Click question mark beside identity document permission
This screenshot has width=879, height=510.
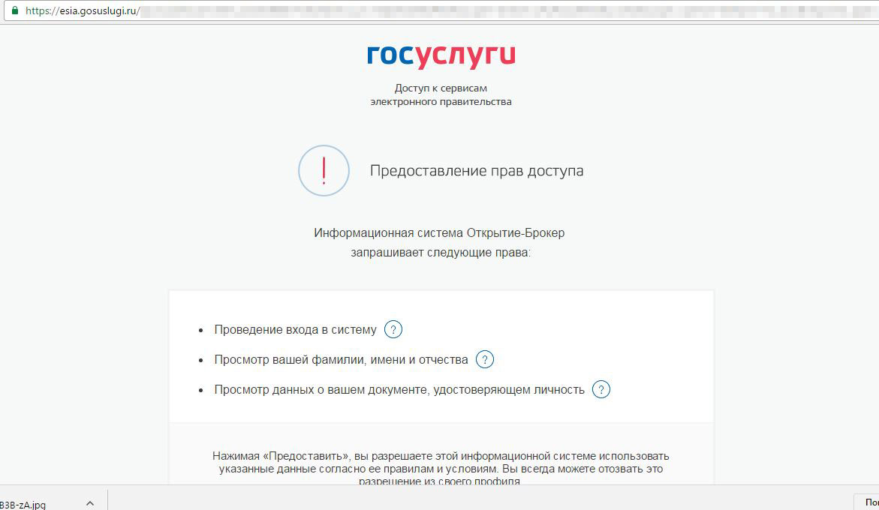pos(601,390)
